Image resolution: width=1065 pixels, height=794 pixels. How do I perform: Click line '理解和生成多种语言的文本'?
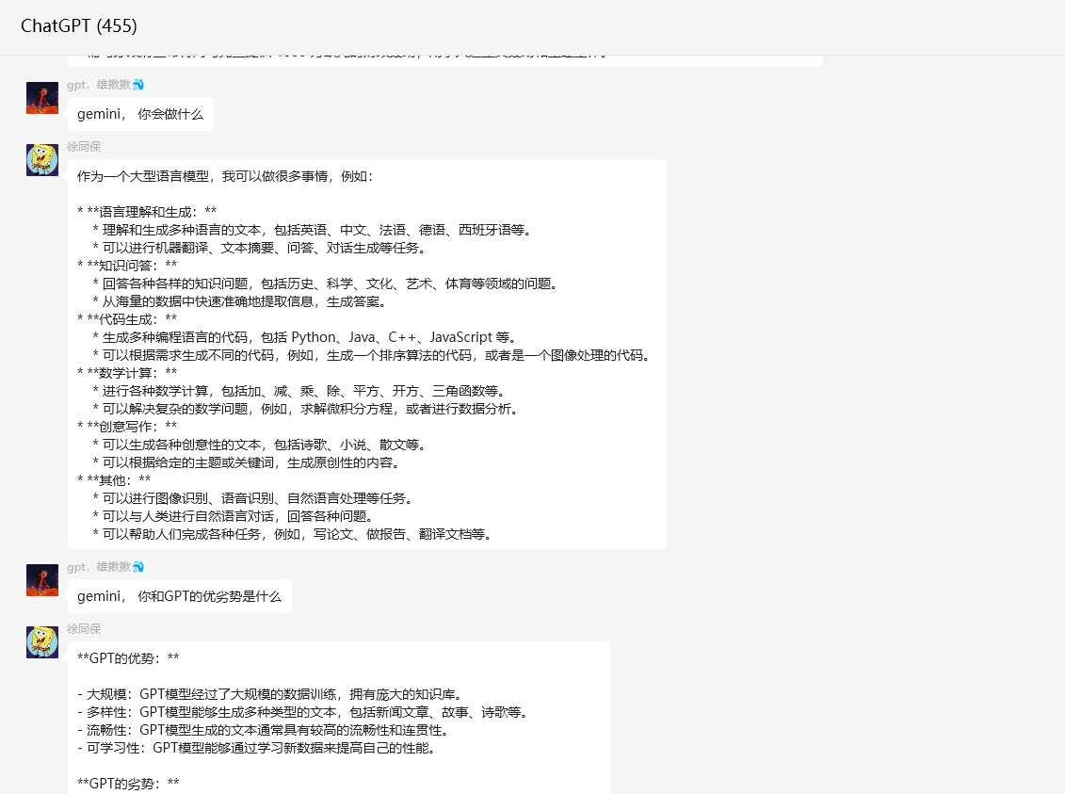pos(313,230)
